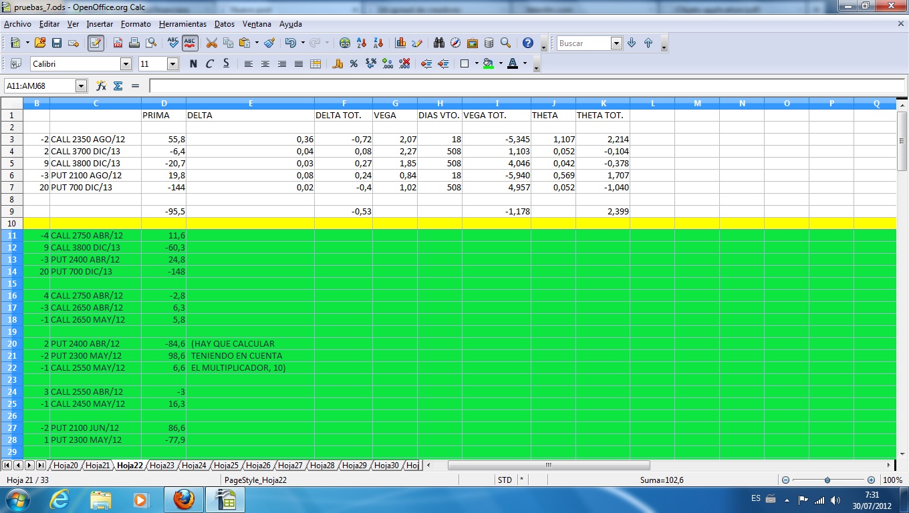Switch to the Hoja23 sheet tab

tap(162, 466)
